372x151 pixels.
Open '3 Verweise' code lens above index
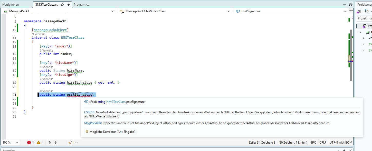(46, 51)
